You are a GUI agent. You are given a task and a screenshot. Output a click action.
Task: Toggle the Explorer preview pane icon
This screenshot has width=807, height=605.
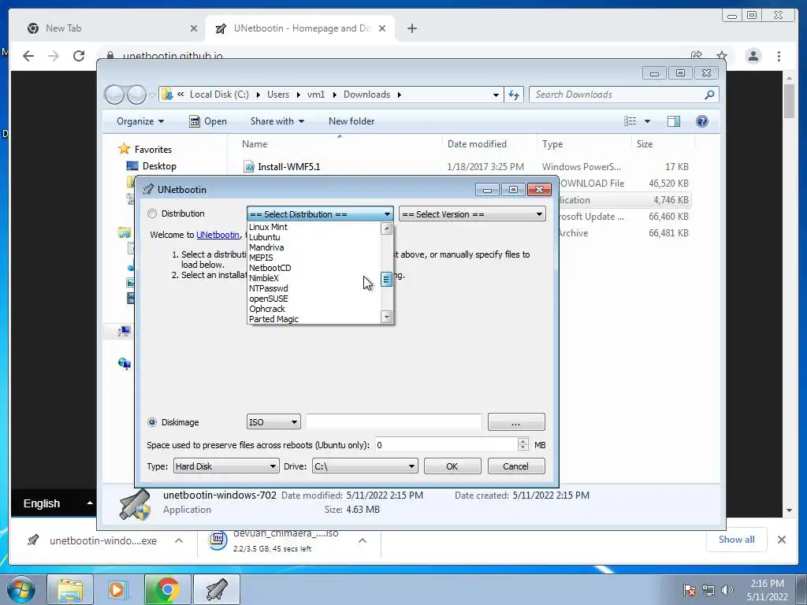click(x=673, y=121)
